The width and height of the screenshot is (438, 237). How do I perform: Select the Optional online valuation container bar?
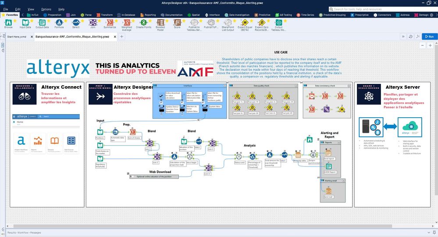[x=154, y=177]
